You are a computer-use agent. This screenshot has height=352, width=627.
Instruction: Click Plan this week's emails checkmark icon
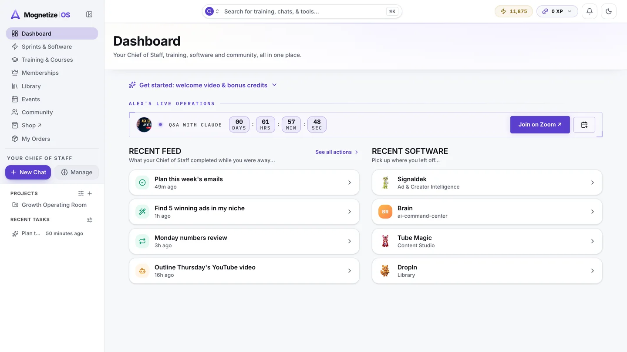point(142,183)
